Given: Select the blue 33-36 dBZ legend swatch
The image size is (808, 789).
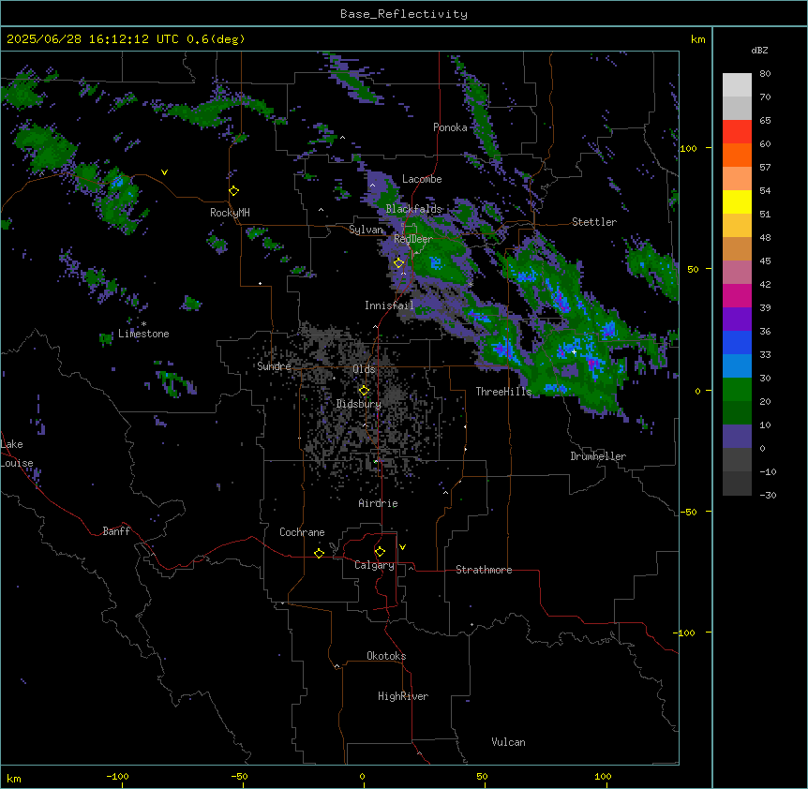Looking at the screenshot, I should tap(737, 342).
